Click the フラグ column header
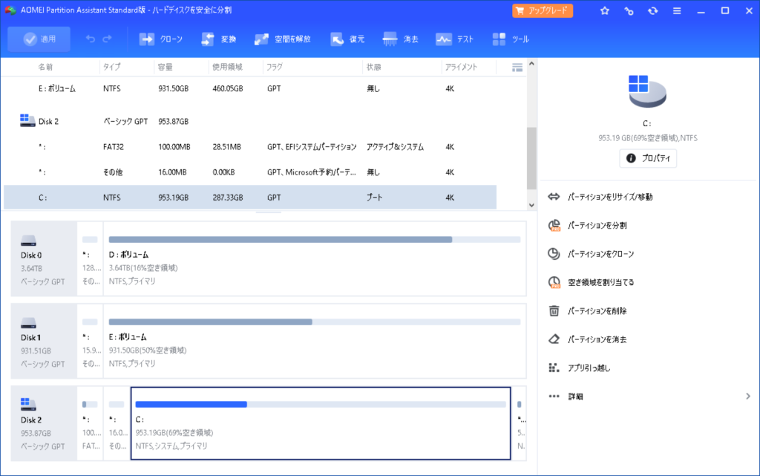 click(275, 67)
